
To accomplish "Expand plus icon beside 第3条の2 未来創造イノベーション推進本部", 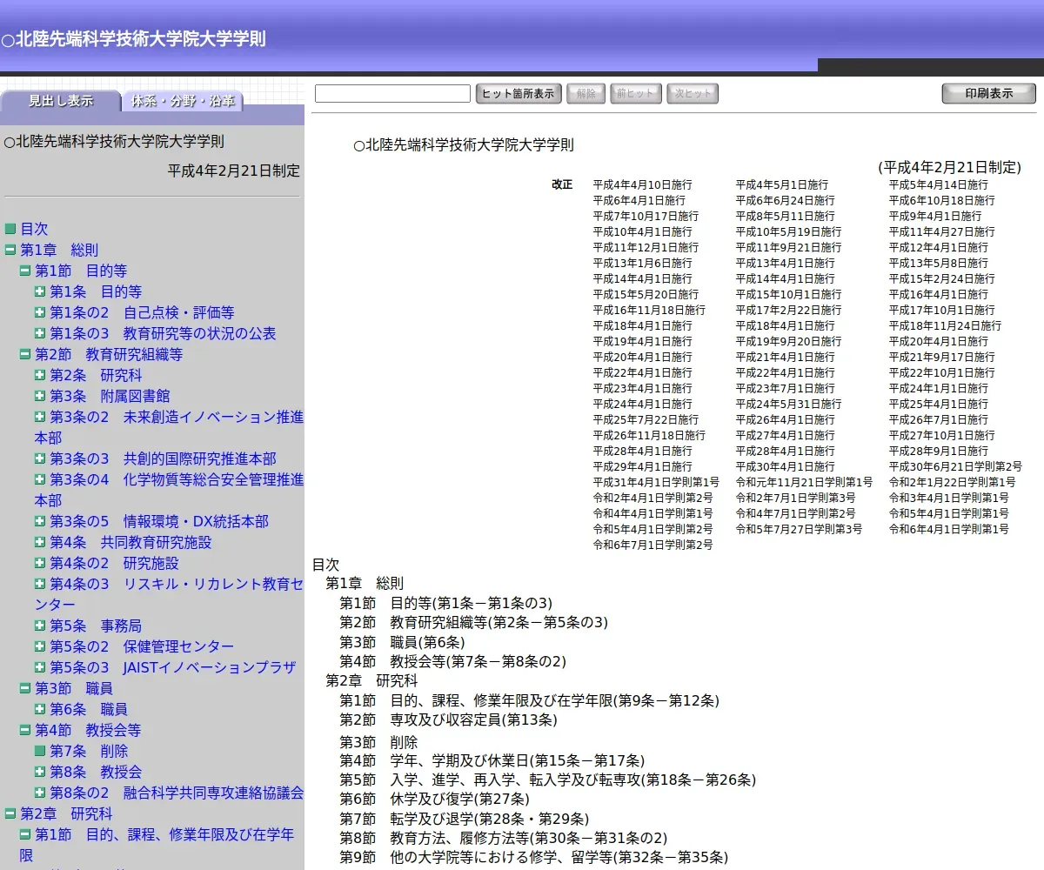I will point(40,417).
